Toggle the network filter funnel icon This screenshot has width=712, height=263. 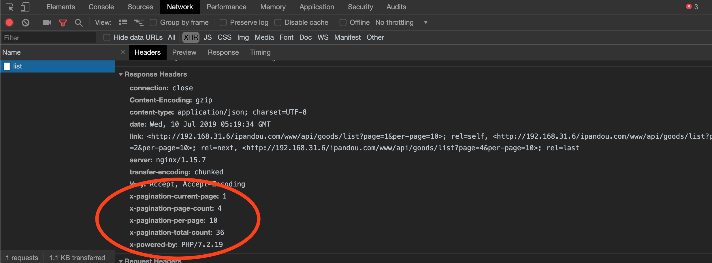tap(63, 22)
